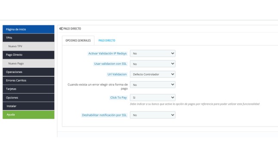Open Activar Validación IP Redsys dropdown
278x157 pixels.
point(153,53)
